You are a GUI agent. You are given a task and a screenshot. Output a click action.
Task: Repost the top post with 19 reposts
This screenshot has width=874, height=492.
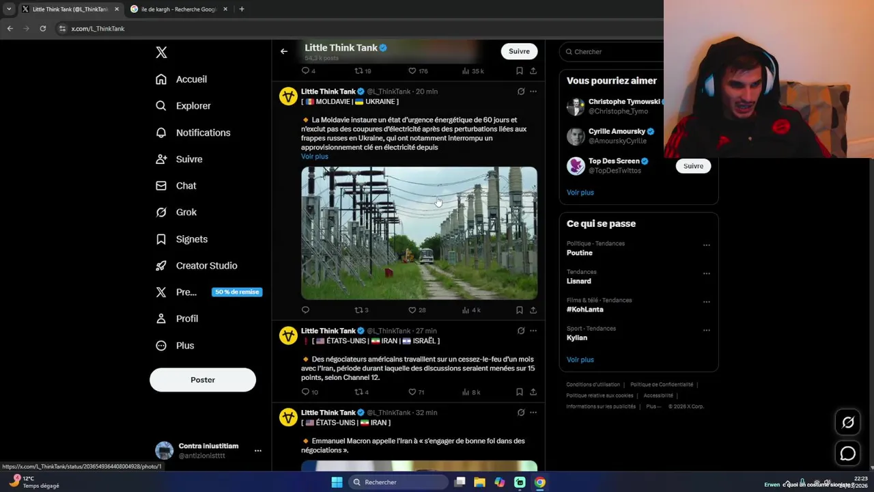pyautogui.click(x=363, y=71)
